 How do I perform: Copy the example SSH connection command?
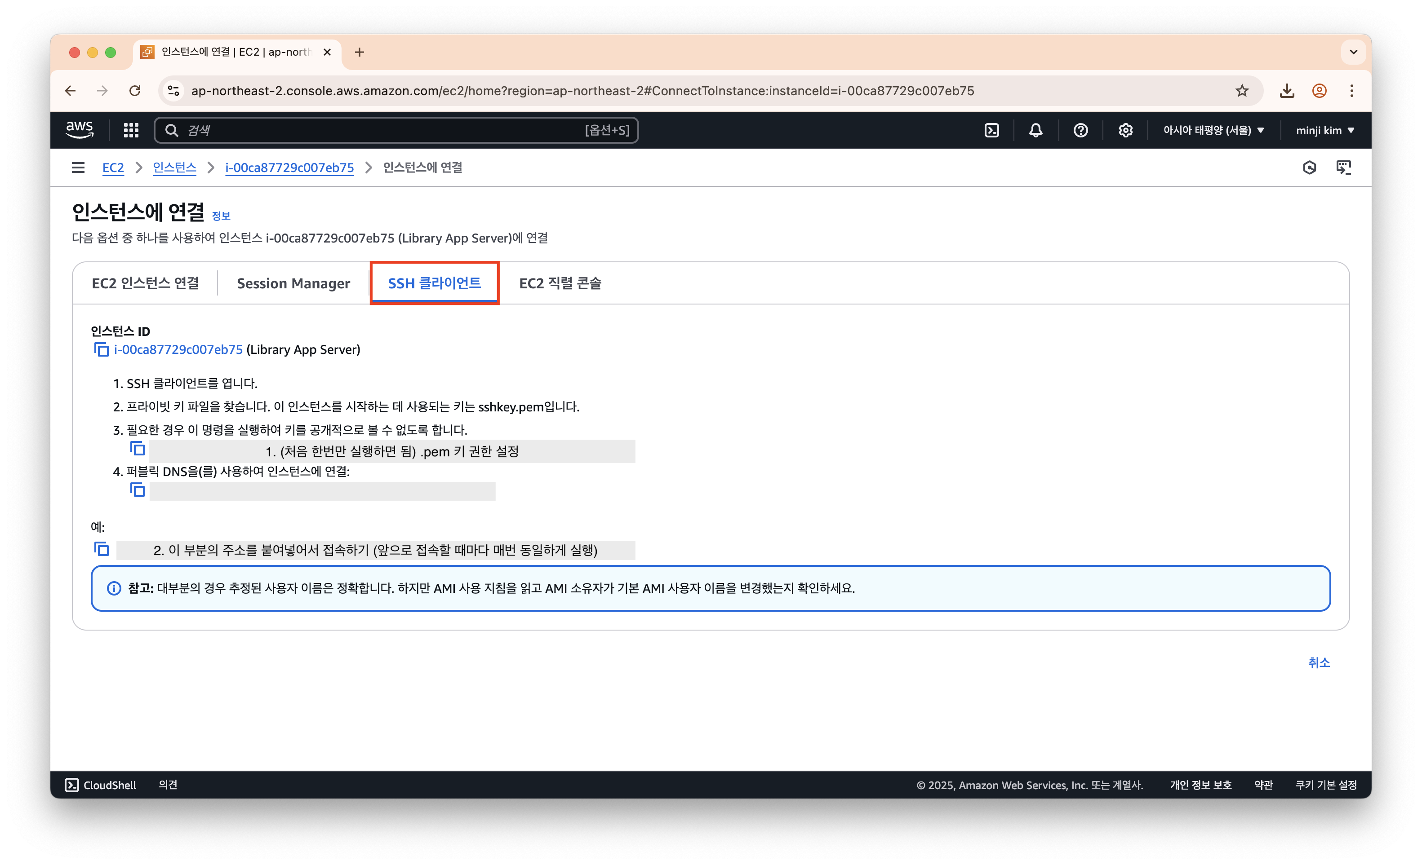pos(101,549)
